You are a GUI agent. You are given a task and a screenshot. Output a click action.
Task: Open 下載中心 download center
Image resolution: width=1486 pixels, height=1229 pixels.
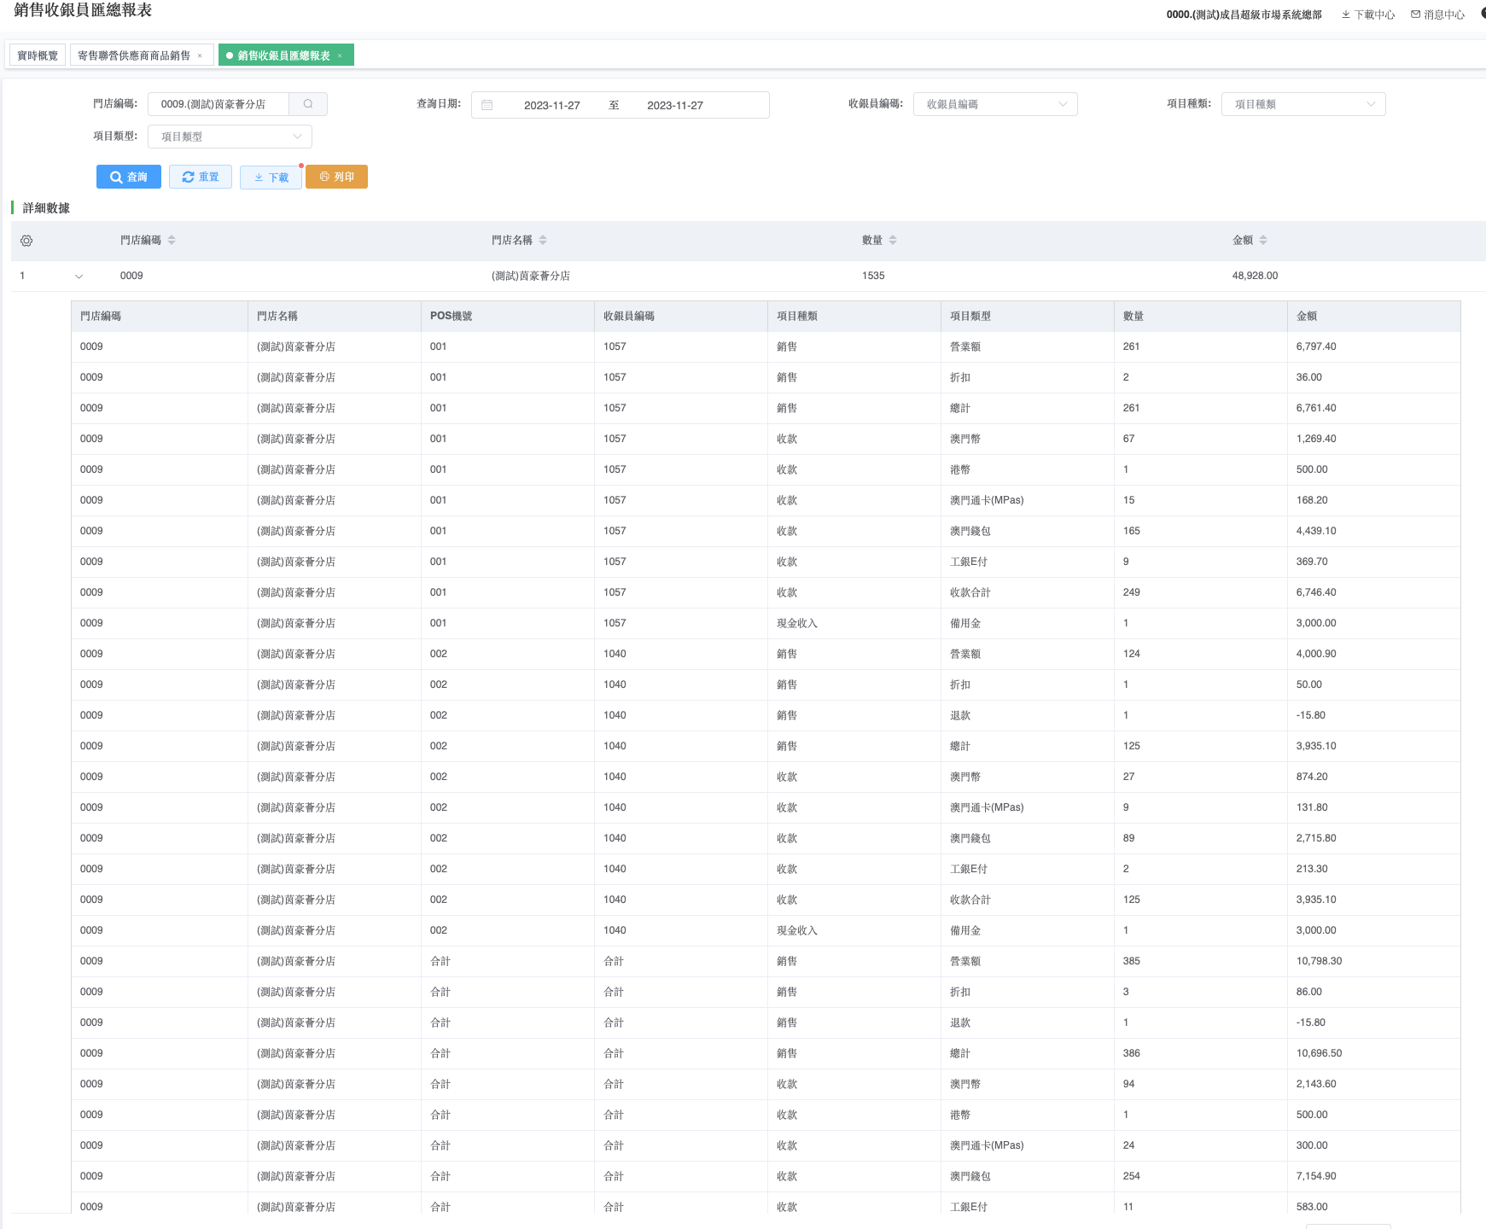tap(1368, 15)
